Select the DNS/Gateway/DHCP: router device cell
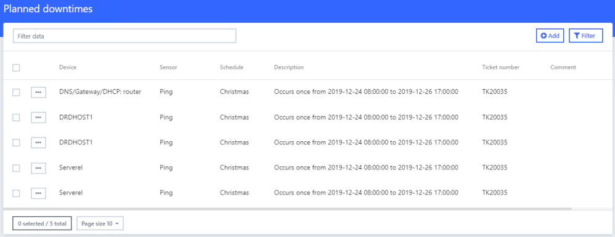 [x=100, y=92]
